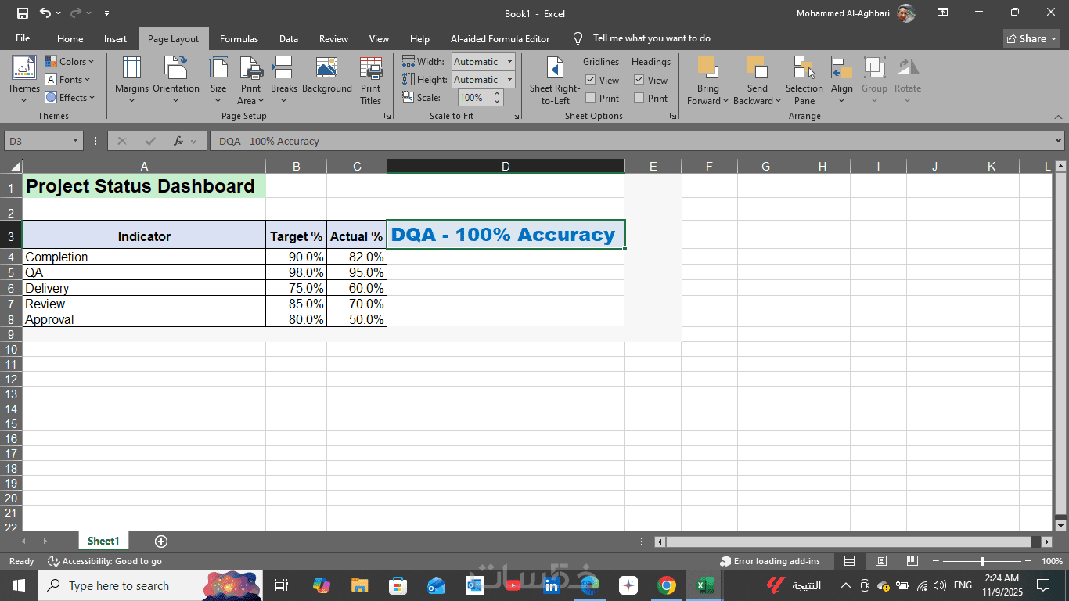Click Bring Forward button

(x=708, y=81)
